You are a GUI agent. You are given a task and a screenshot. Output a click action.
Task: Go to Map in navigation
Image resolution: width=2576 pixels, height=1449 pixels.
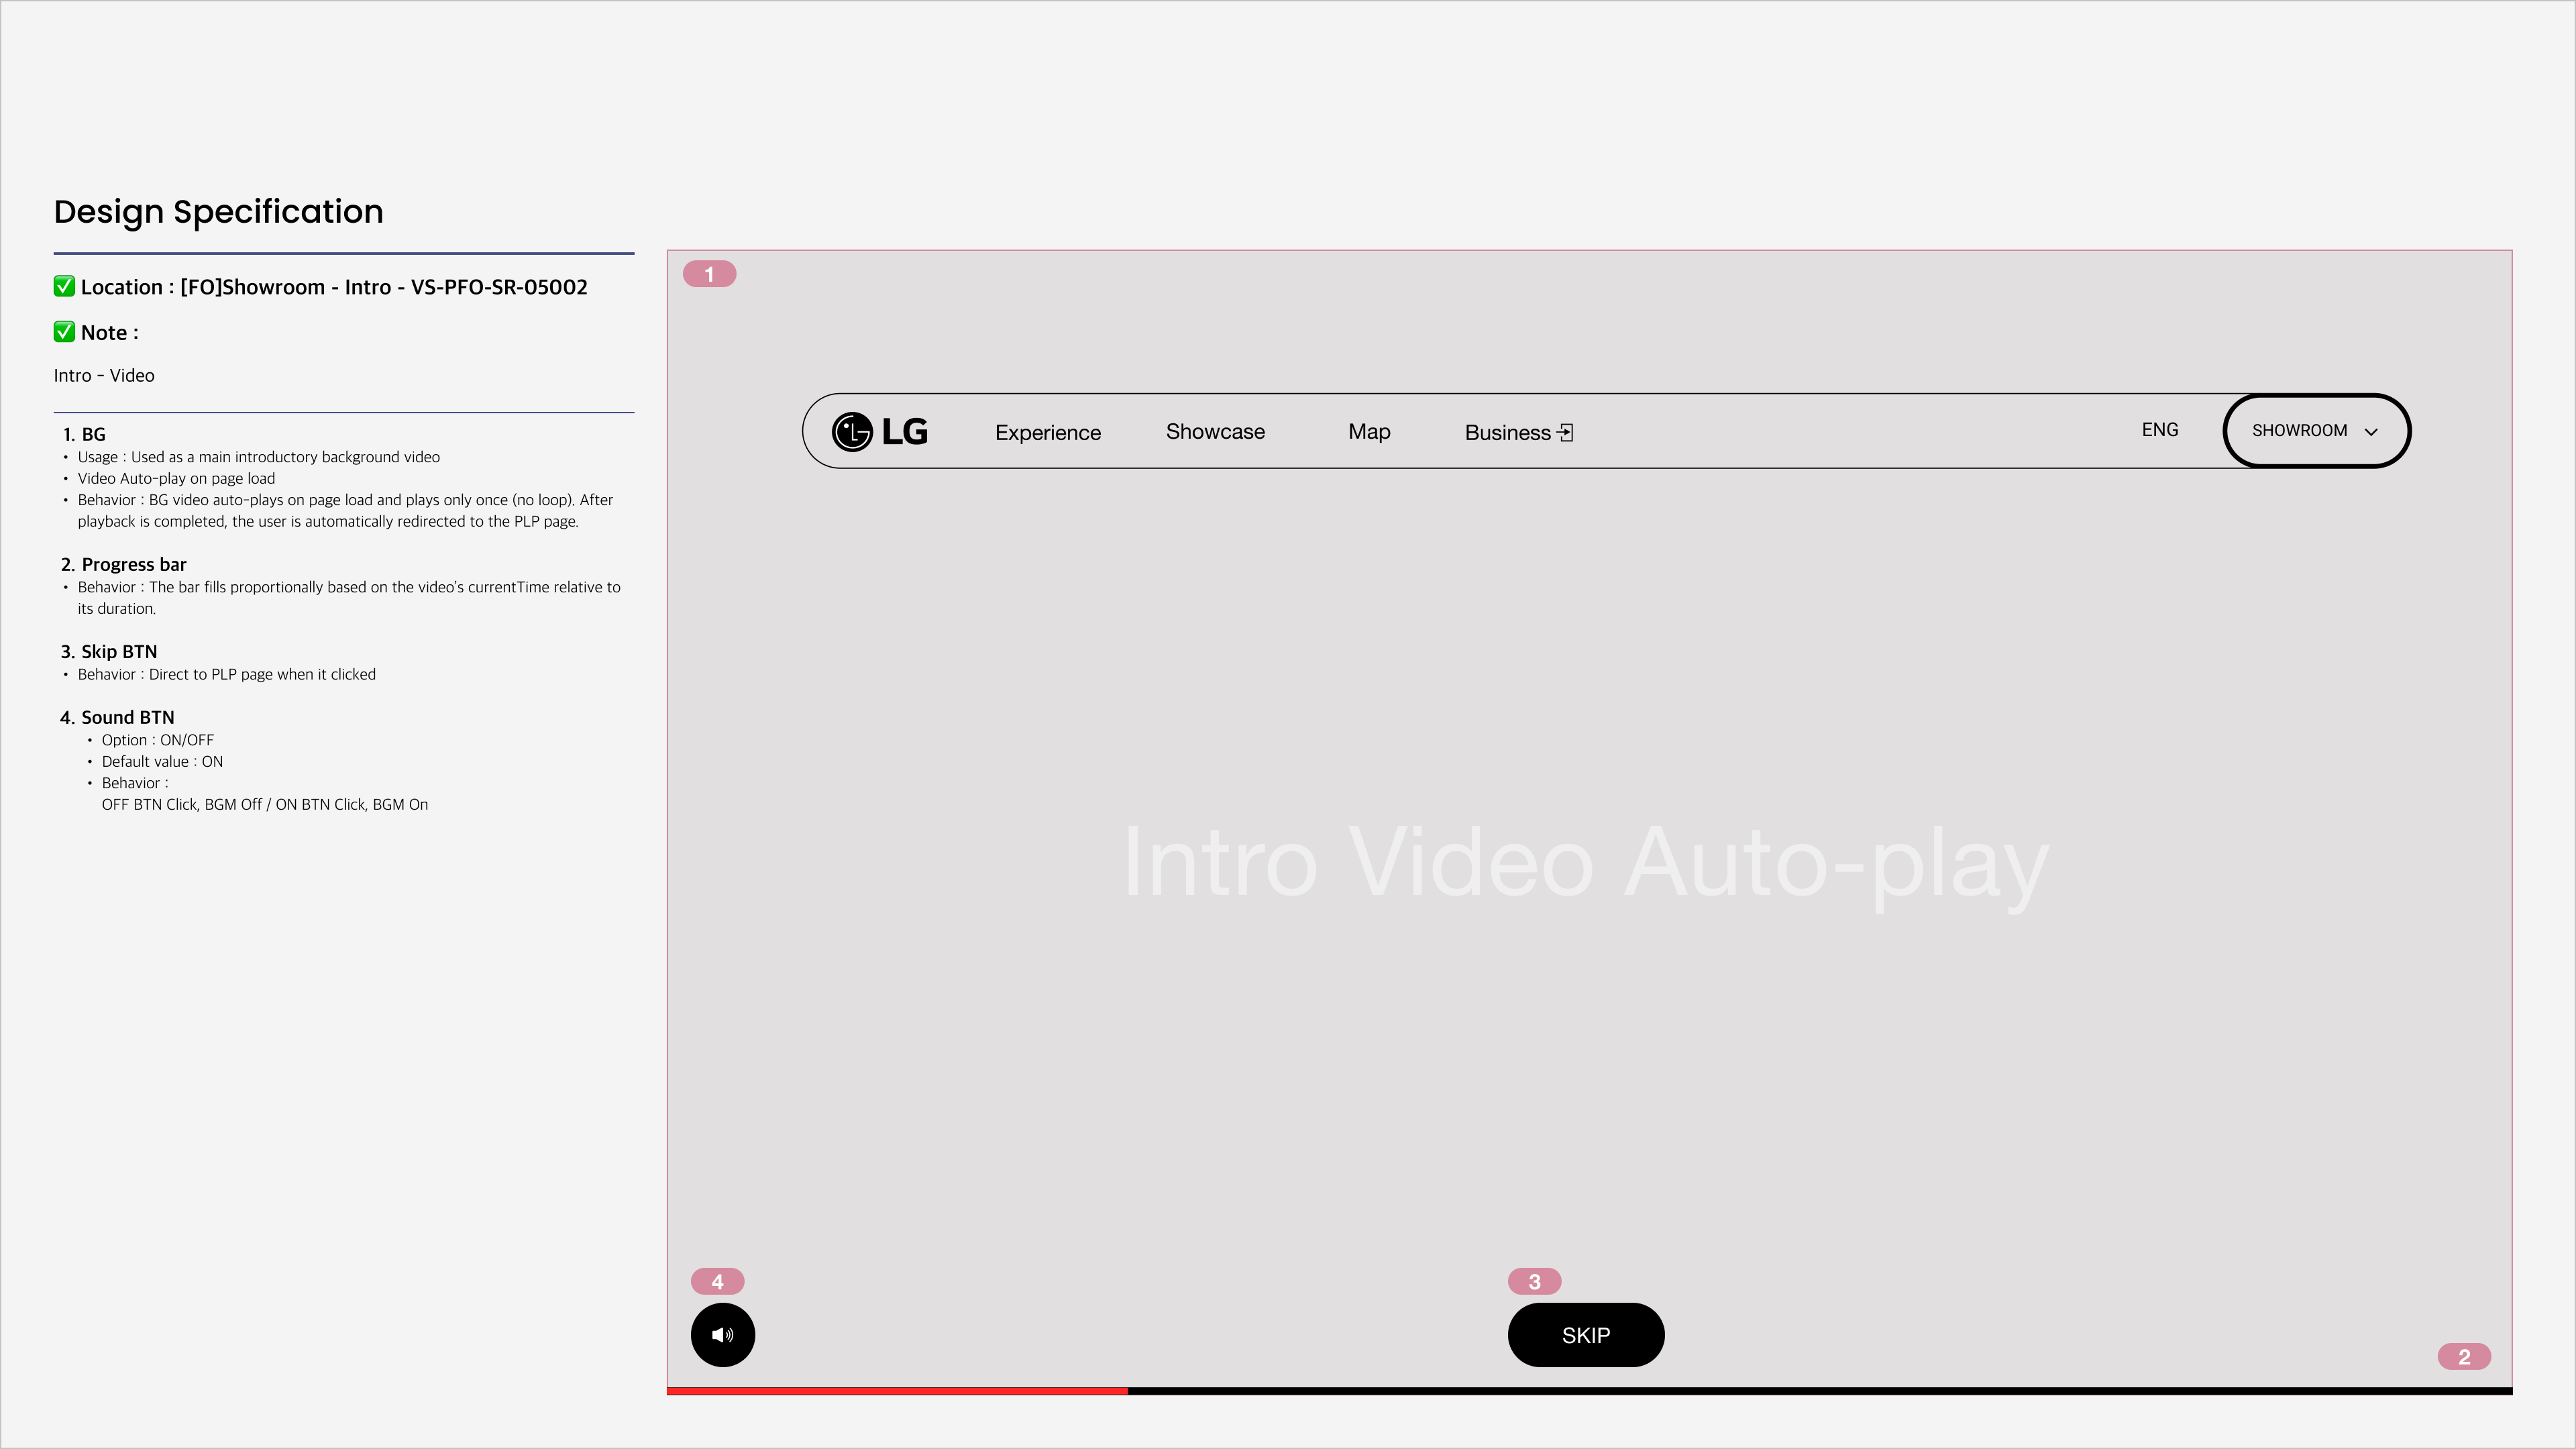[1369, 431]
